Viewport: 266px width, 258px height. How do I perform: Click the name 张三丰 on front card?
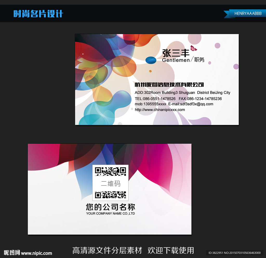coord(176,53)
